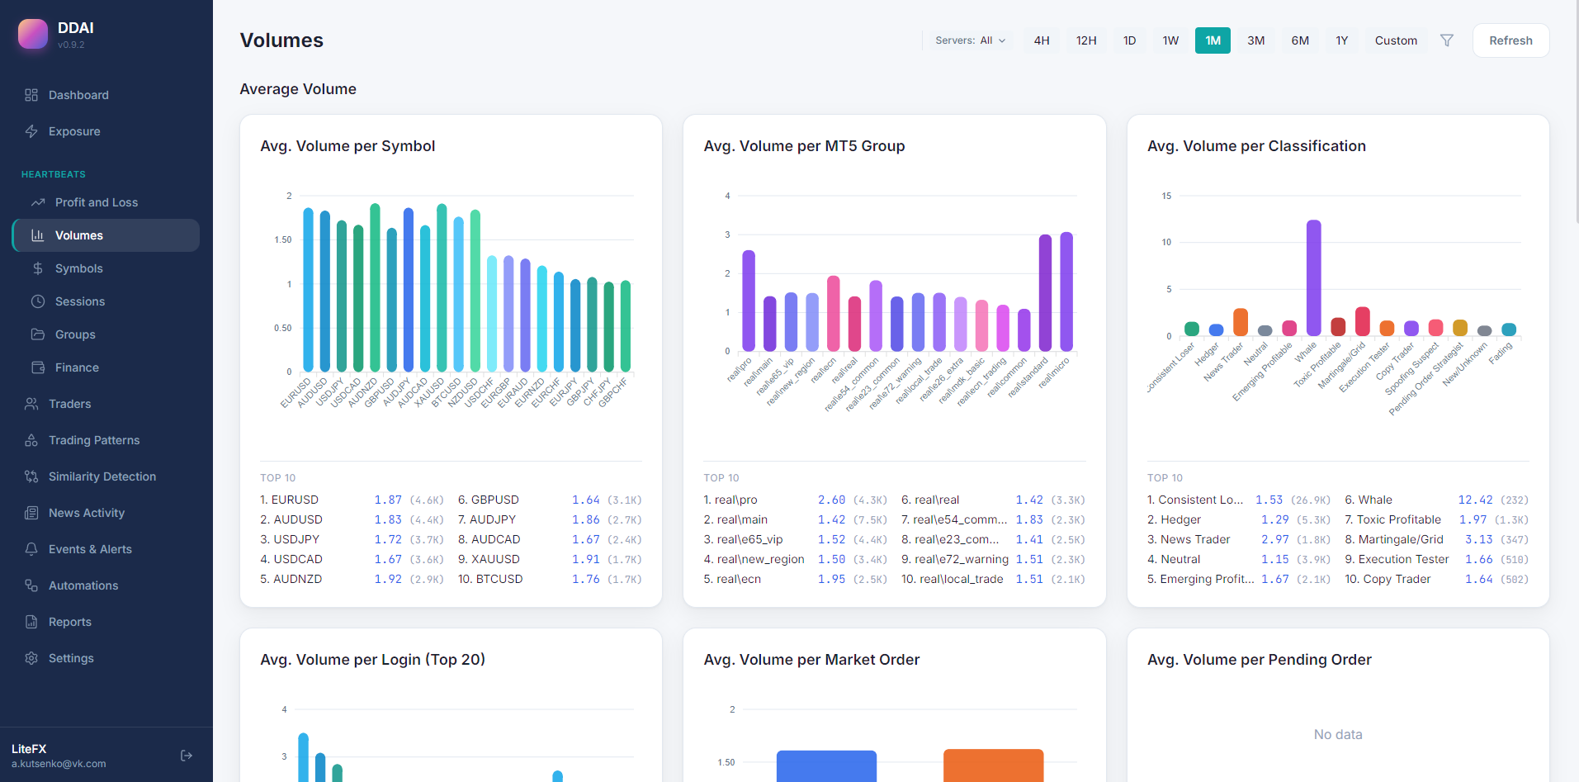Click the real\local_trade entry
Screen dimensions: 1579x782
[993, 579]
